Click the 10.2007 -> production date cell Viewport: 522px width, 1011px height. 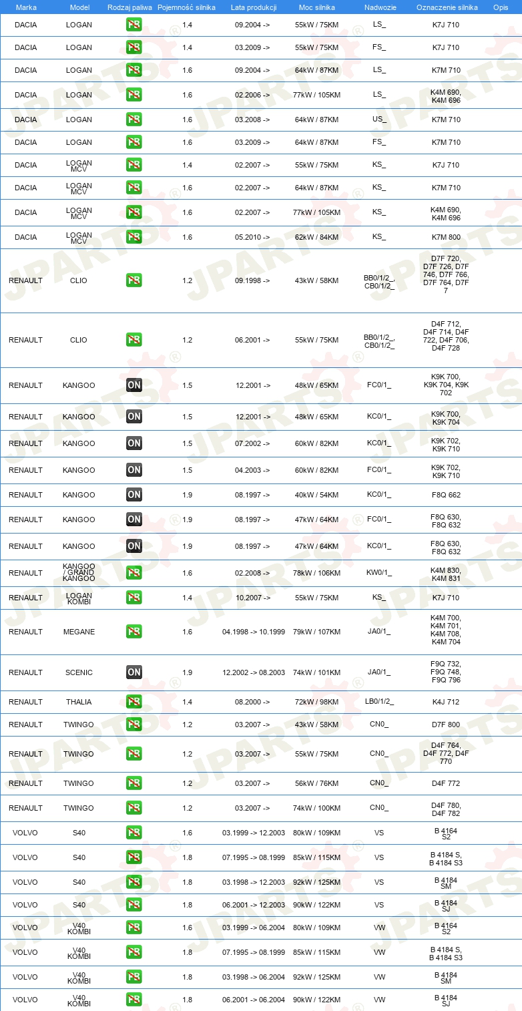252,598
